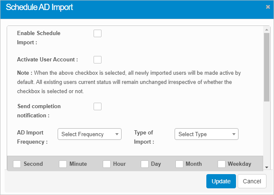Click the scrollbar down arrow
The width and height of the screenshot is (274, 195).
pos(267,167)
